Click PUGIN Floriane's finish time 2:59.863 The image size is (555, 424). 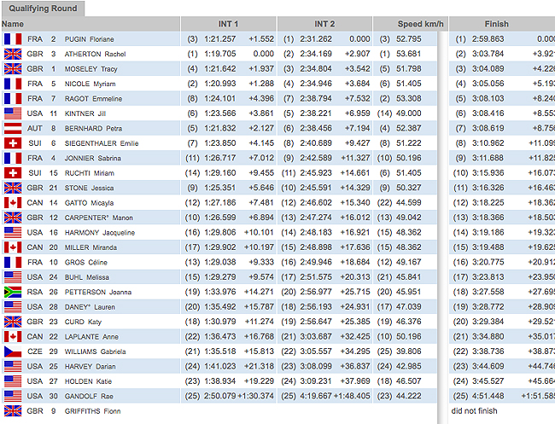[485, 39]
